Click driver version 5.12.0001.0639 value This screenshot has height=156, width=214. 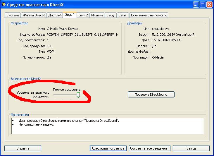pos(174,35)
